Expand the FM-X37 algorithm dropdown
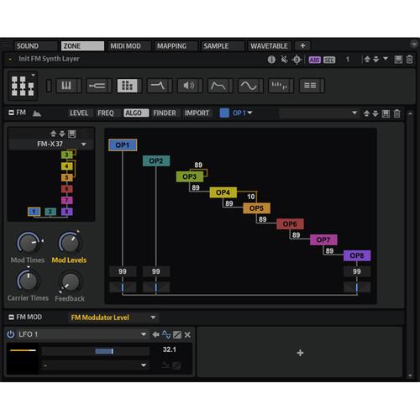420x420 pixels. (x=83, y=144)
